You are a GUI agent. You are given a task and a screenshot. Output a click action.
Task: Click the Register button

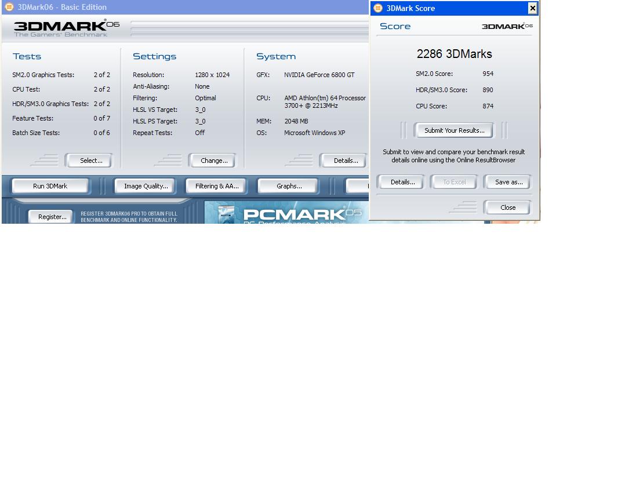51,217
